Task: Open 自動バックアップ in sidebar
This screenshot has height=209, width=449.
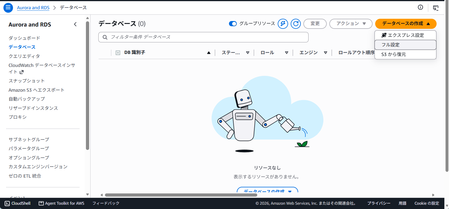Action: pos(27,99)
